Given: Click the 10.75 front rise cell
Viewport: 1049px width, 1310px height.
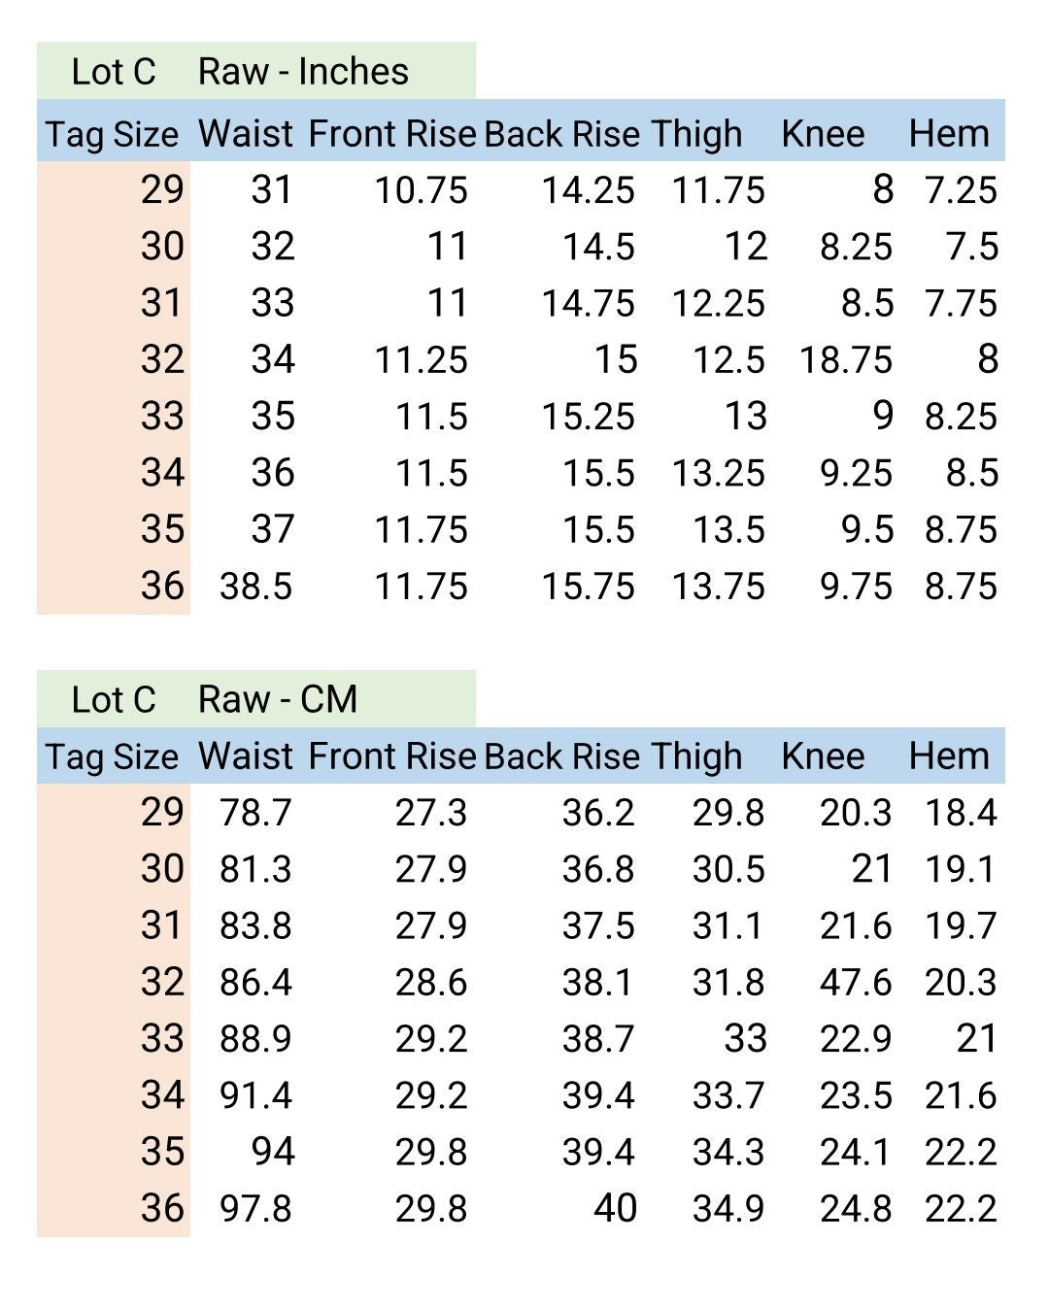Looking at the screenshot, I should [421, 190].
